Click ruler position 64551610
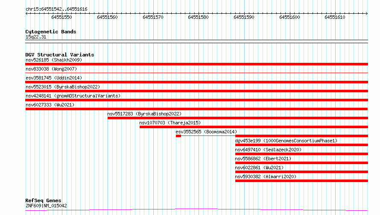Image resolution: width=380 pixels, height=215 pixels. click(x=335, y=17)
